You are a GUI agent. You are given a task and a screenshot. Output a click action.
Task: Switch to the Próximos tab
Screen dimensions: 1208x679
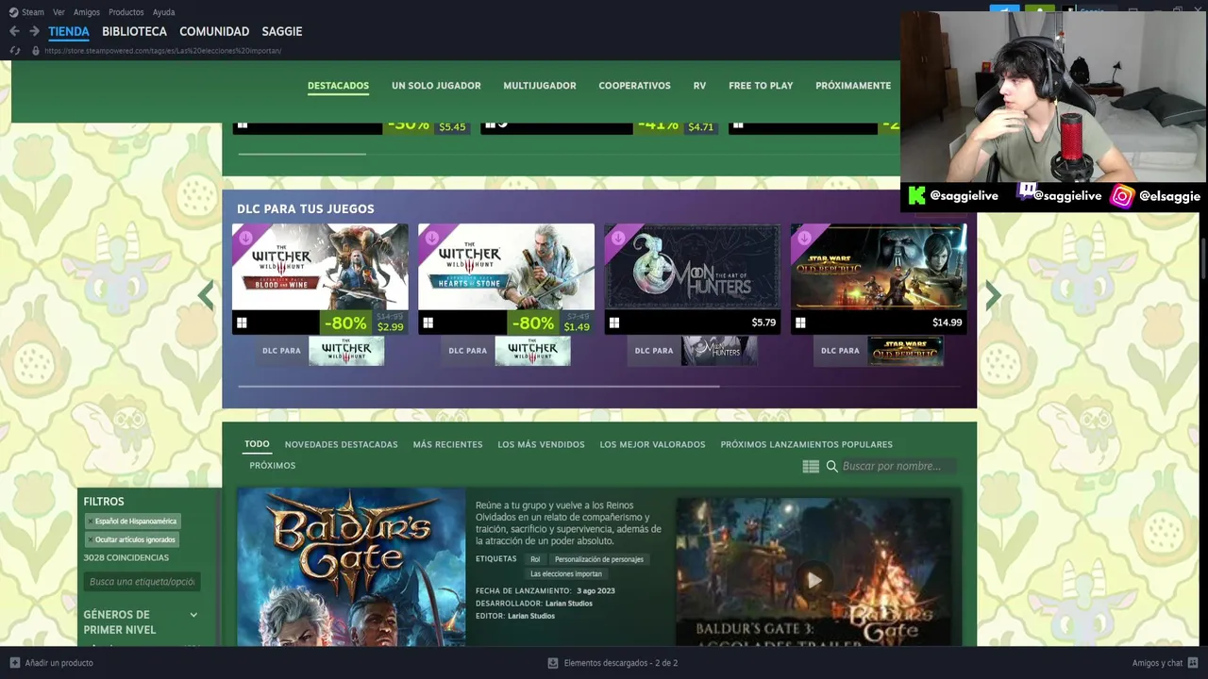(273, 466)
